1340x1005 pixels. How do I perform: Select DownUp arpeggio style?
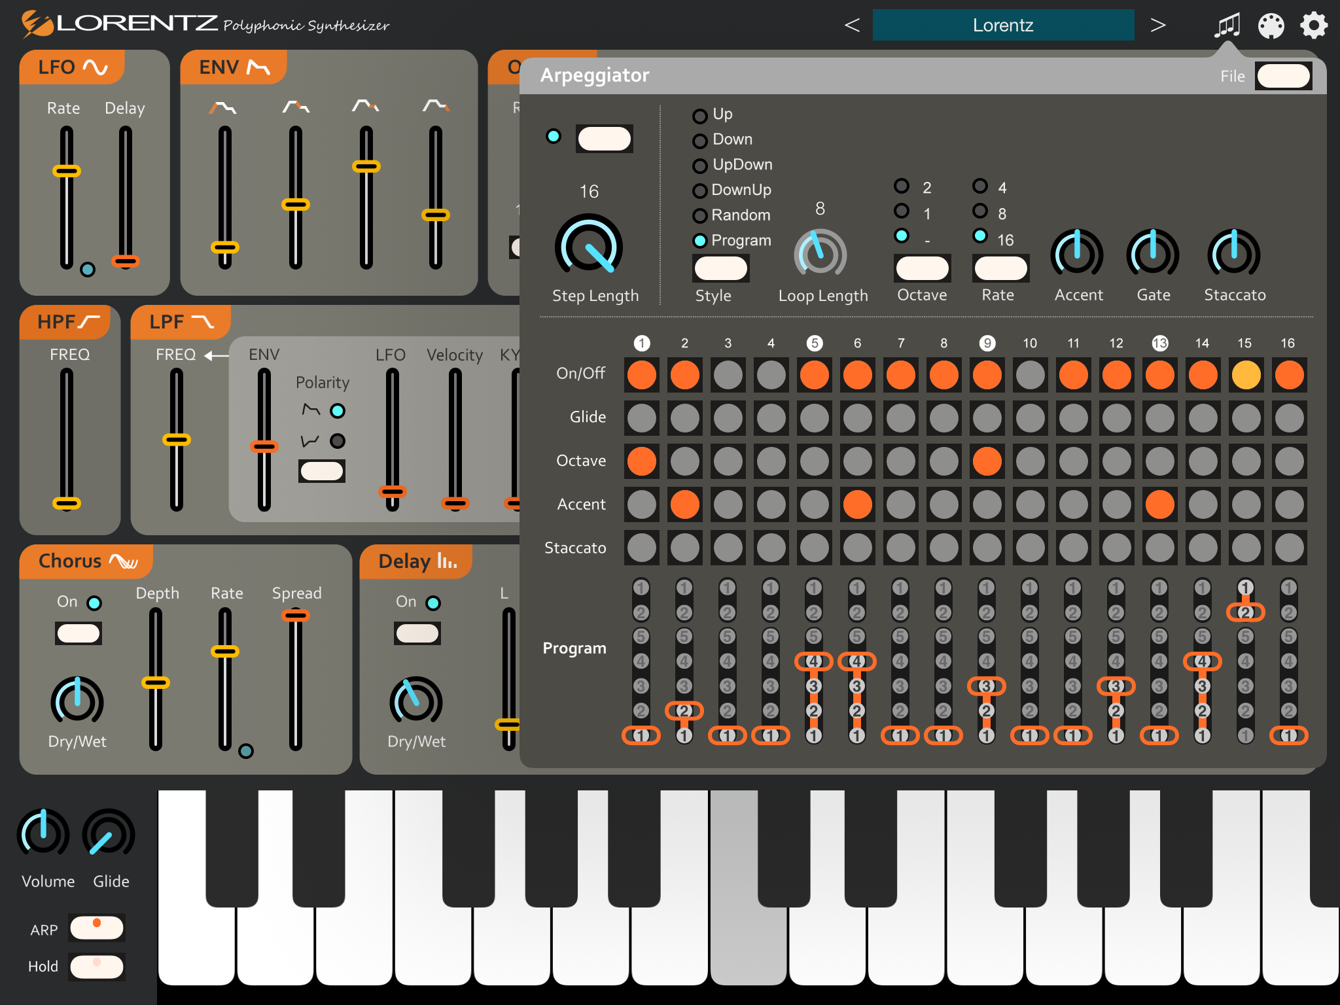[x=700, y=190]
